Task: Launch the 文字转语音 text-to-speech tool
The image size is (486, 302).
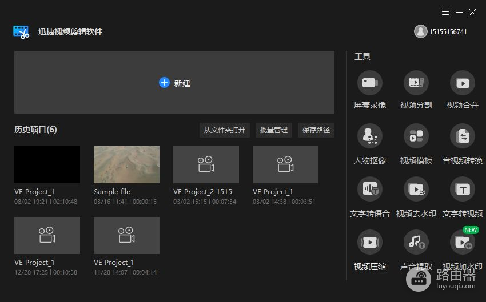Action: click(369, 189)
